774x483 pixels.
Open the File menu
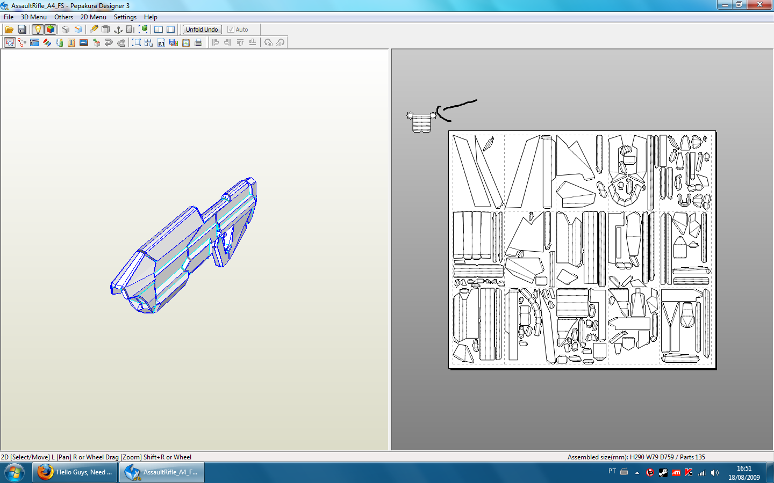9,17
